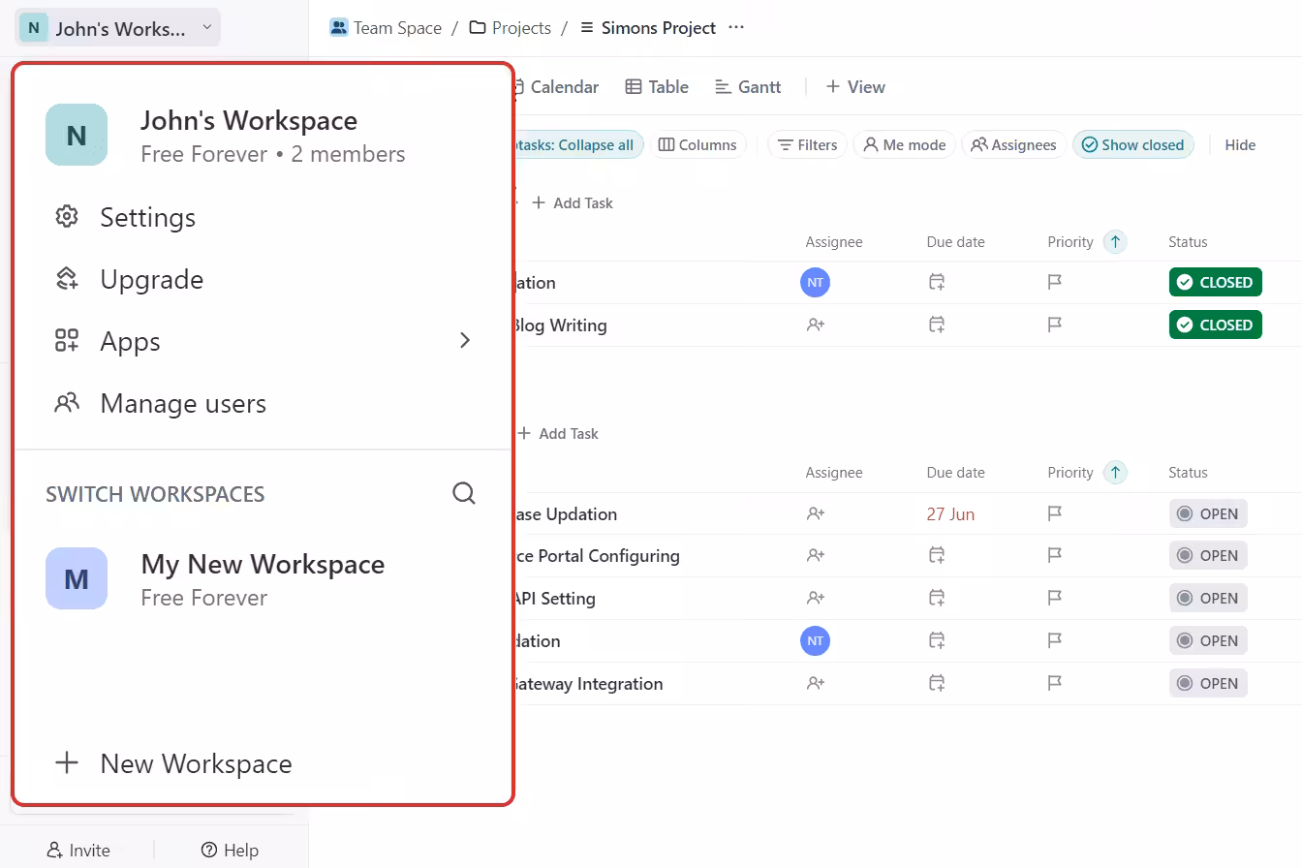Click the search icon beside Switch Workspaces
This screenshot has height=868, width=1302.
(x=464, y=493)
